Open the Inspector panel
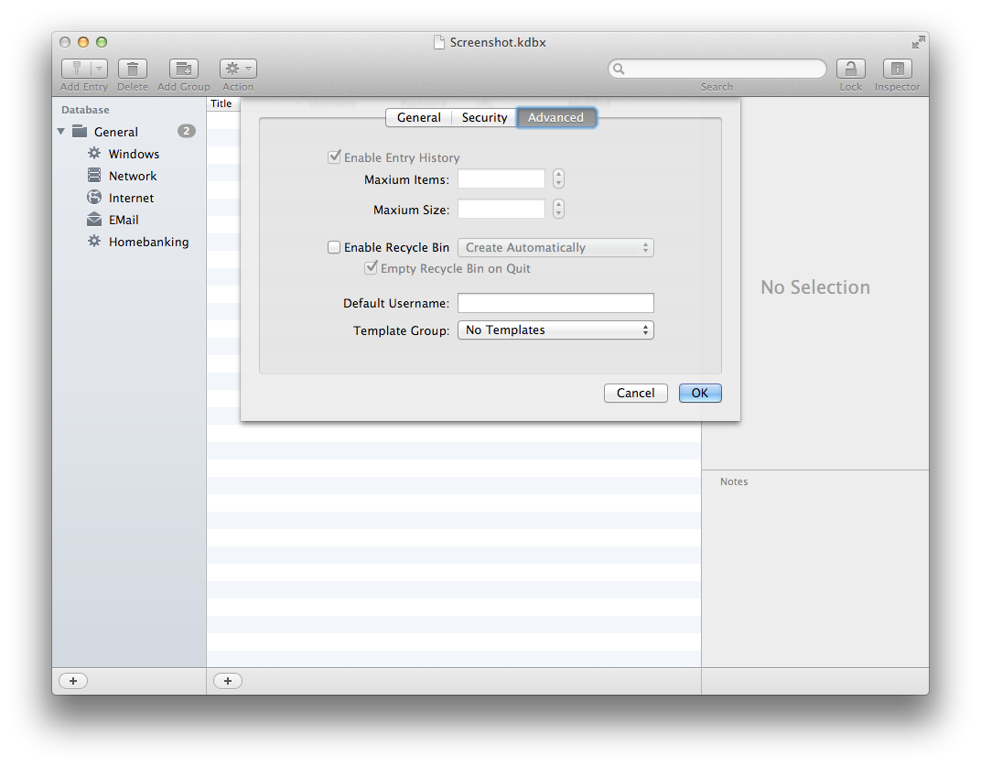The height and width of the screenshot is (767, 981). 897,69
